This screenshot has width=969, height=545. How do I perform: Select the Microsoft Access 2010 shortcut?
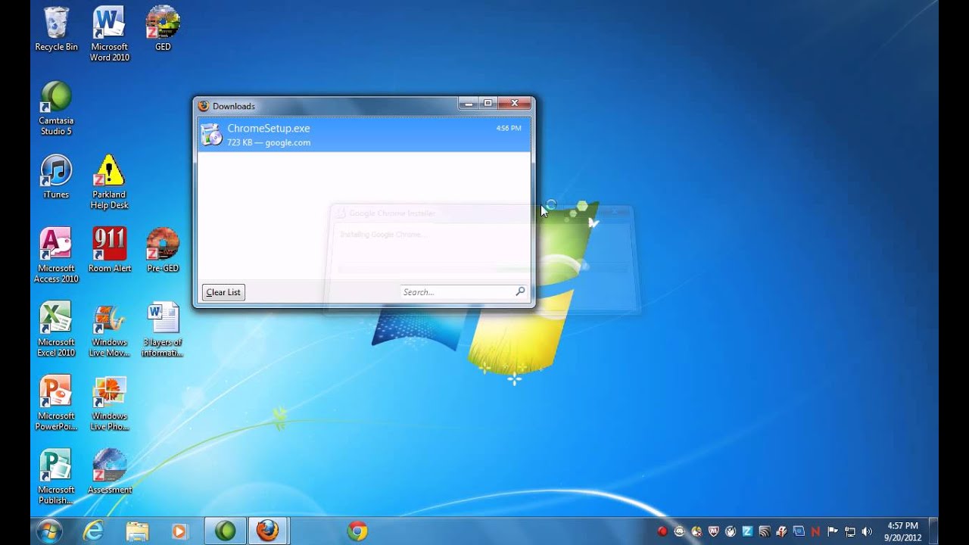click(56, 256)
